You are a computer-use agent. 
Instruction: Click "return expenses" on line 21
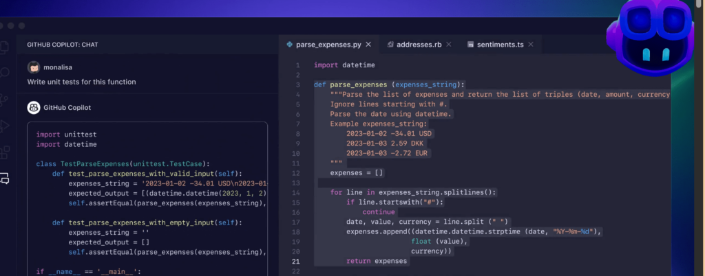tap(377, 261)
